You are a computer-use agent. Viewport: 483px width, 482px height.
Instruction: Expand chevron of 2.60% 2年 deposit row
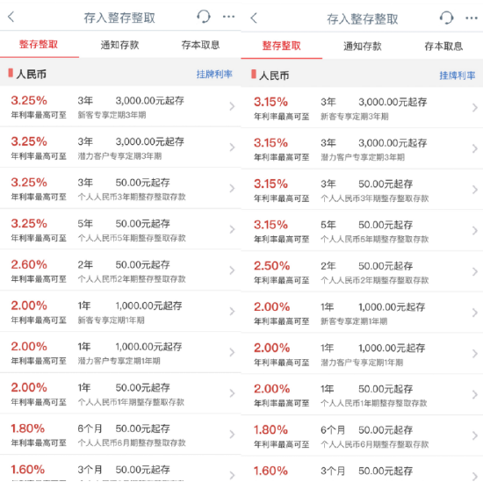coord(232,270)
